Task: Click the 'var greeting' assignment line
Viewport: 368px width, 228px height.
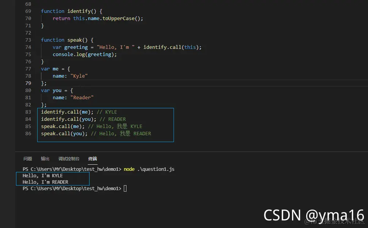Action: click(x=127, y=47)
